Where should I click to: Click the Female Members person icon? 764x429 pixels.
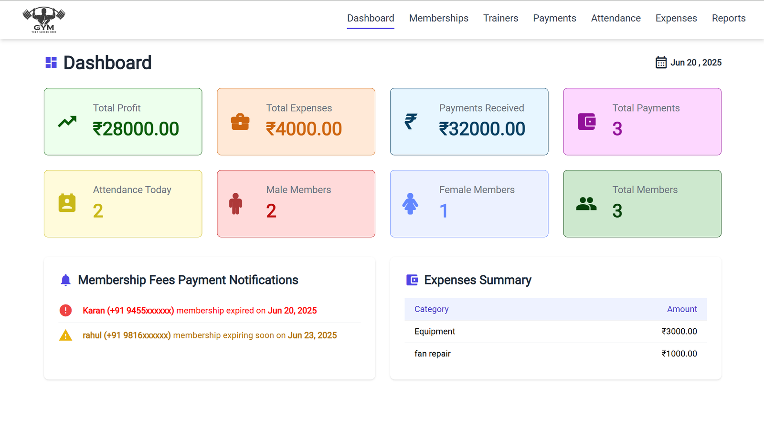click(410, 204)
